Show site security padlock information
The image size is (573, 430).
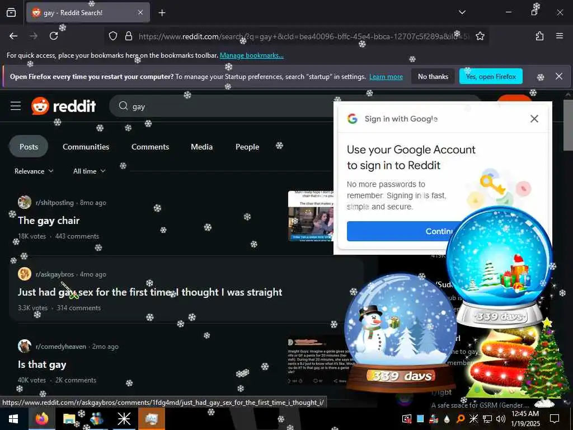[x=128, y=36]
